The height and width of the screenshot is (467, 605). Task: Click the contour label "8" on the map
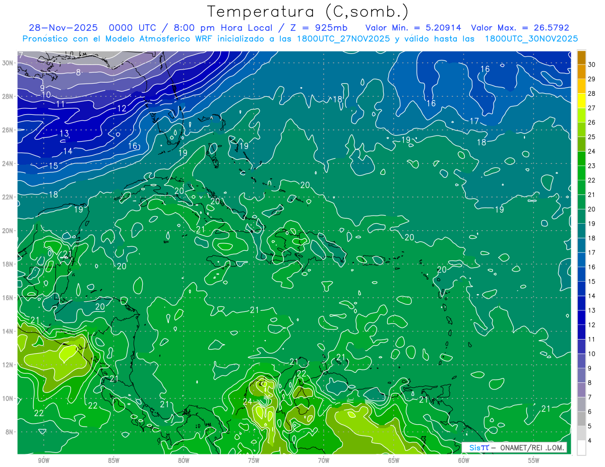79,73
